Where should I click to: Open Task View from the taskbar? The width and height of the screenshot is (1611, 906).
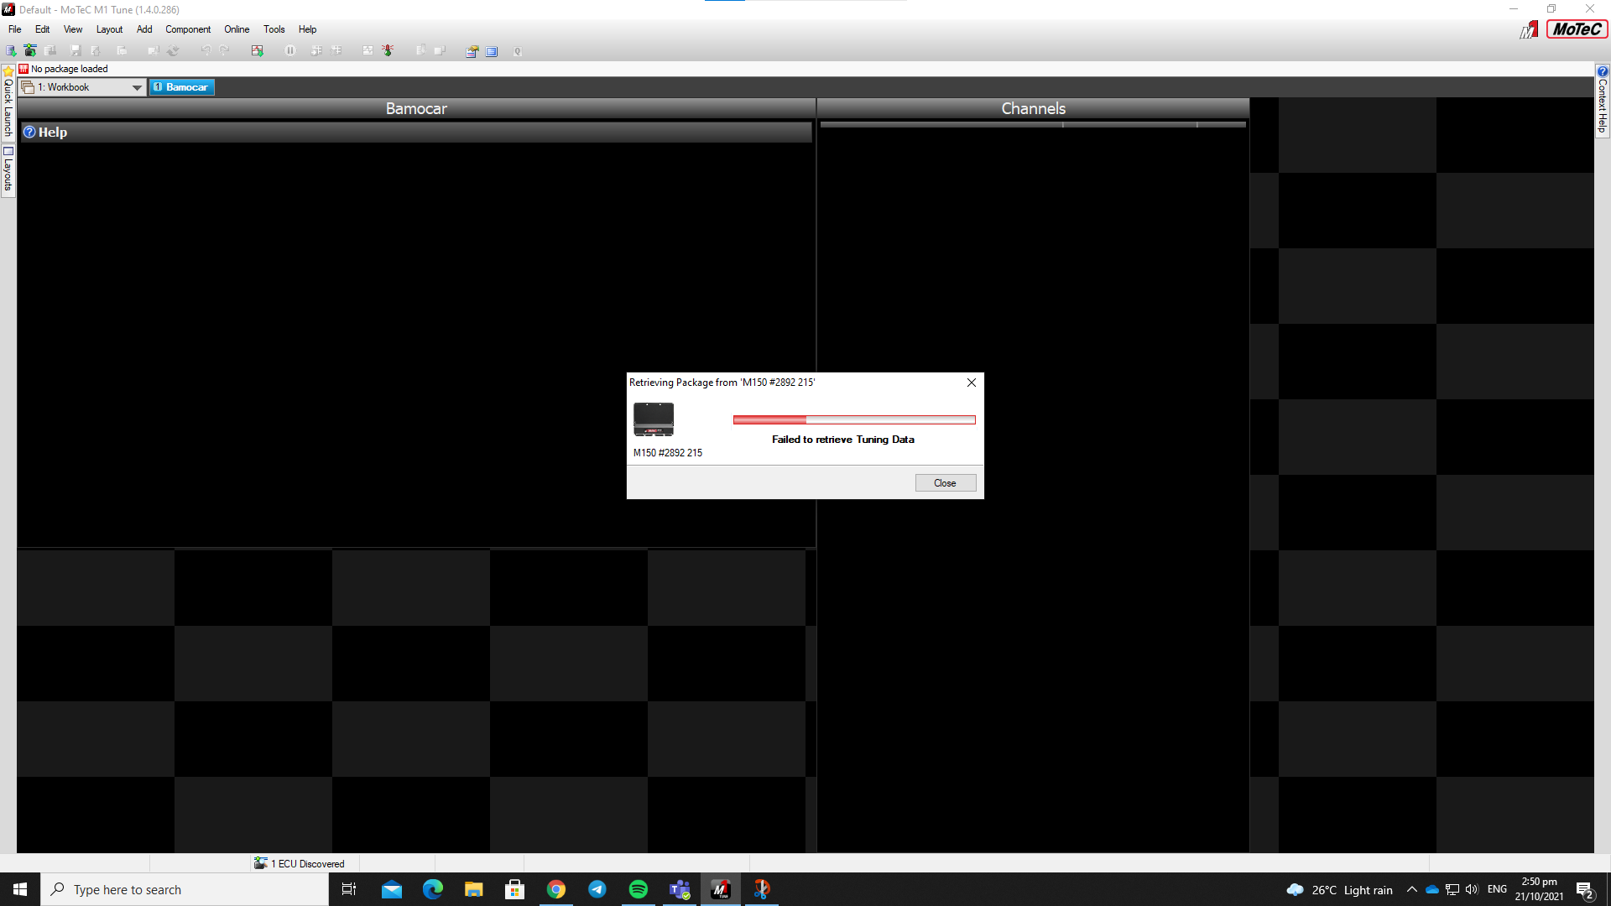pos(349,889)
